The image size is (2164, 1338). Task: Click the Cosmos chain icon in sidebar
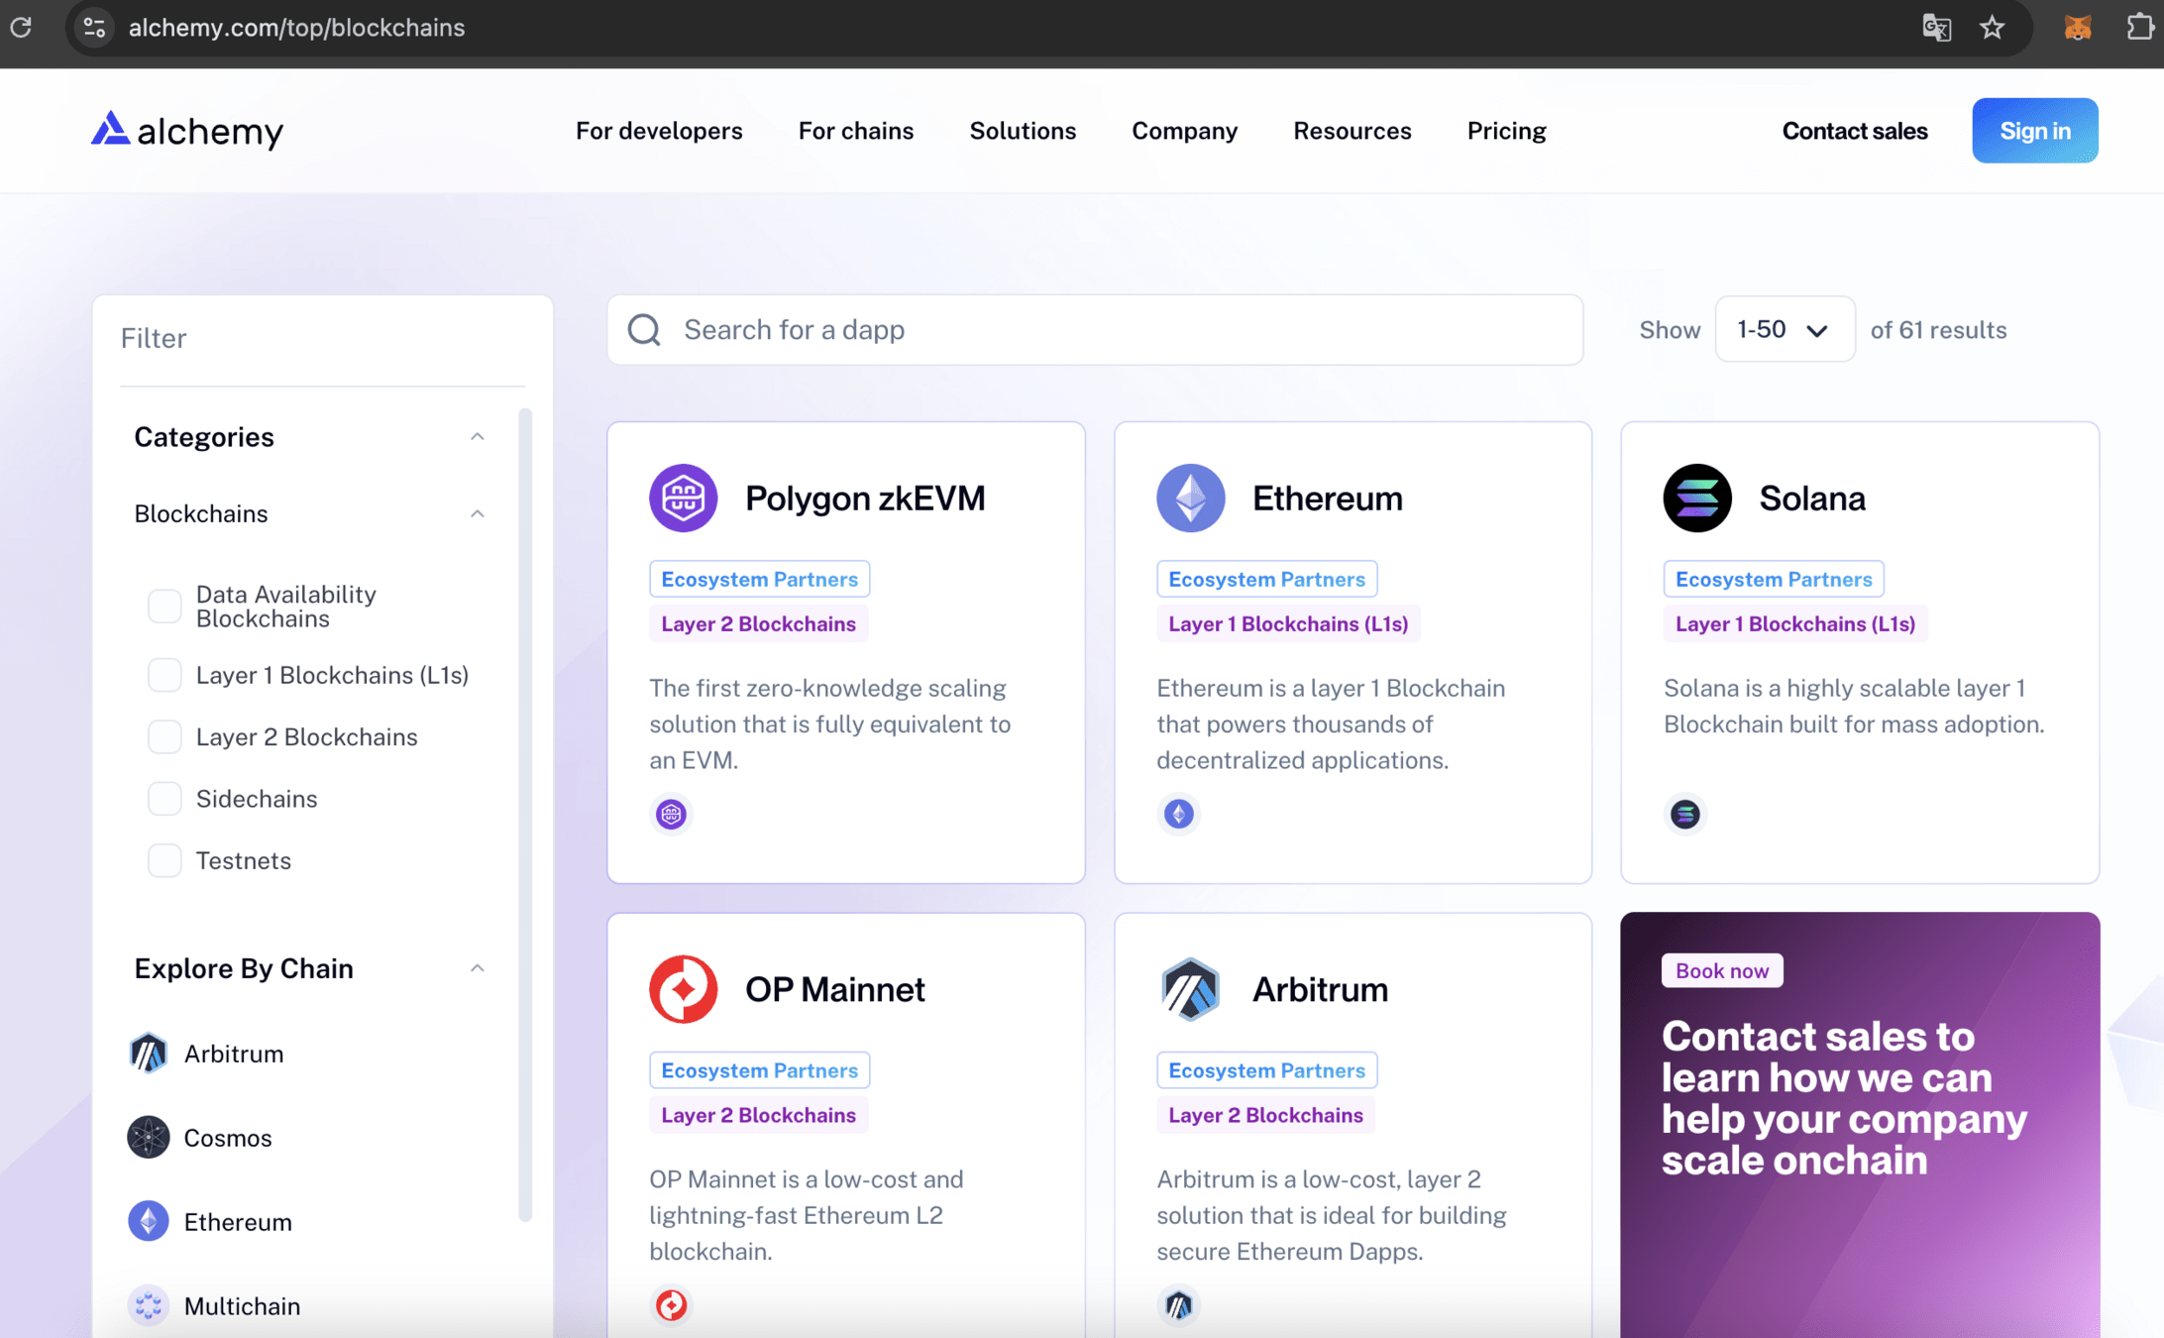(x=149, y=1137)
